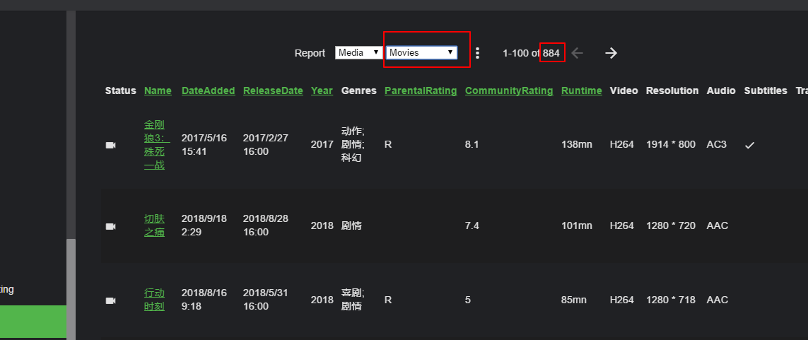Image resolution: width=808 pixels, height=340 pixels.
Task: Click video camera icon for 切肤之痛 row
Action: click(110, 226)
